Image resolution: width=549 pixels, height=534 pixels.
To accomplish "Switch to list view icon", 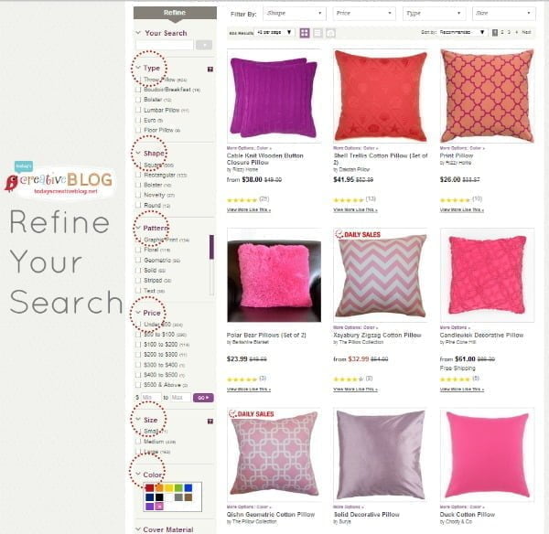I will pos(318,33).
